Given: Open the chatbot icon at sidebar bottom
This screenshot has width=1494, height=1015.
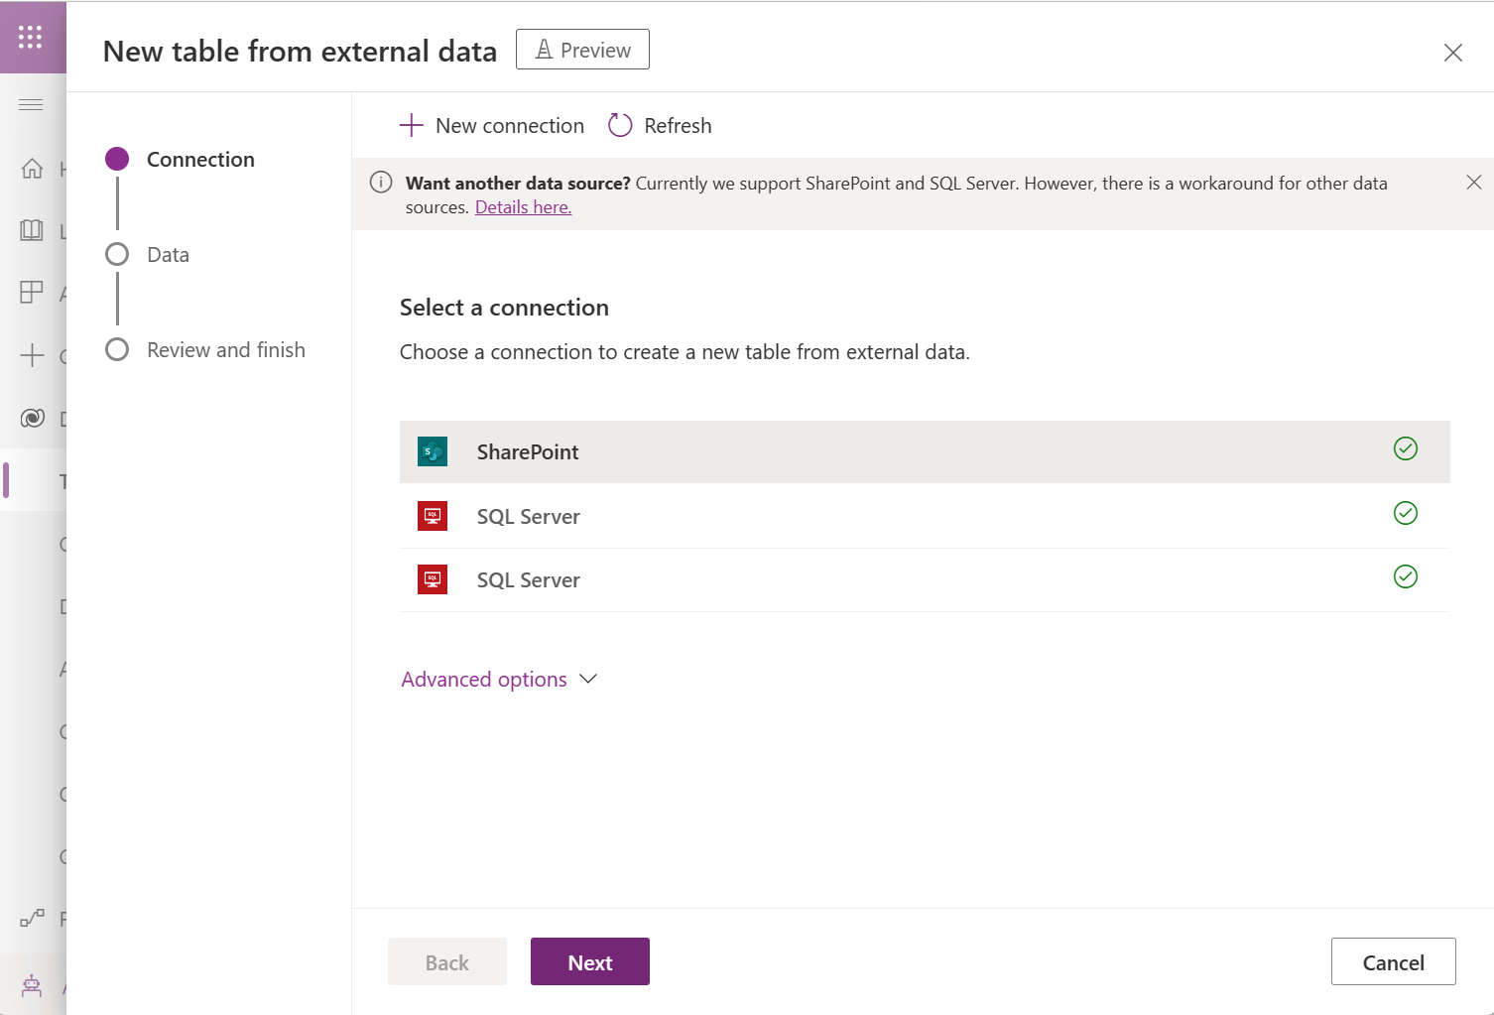Looking at the screenshot, I should (32, 985).
